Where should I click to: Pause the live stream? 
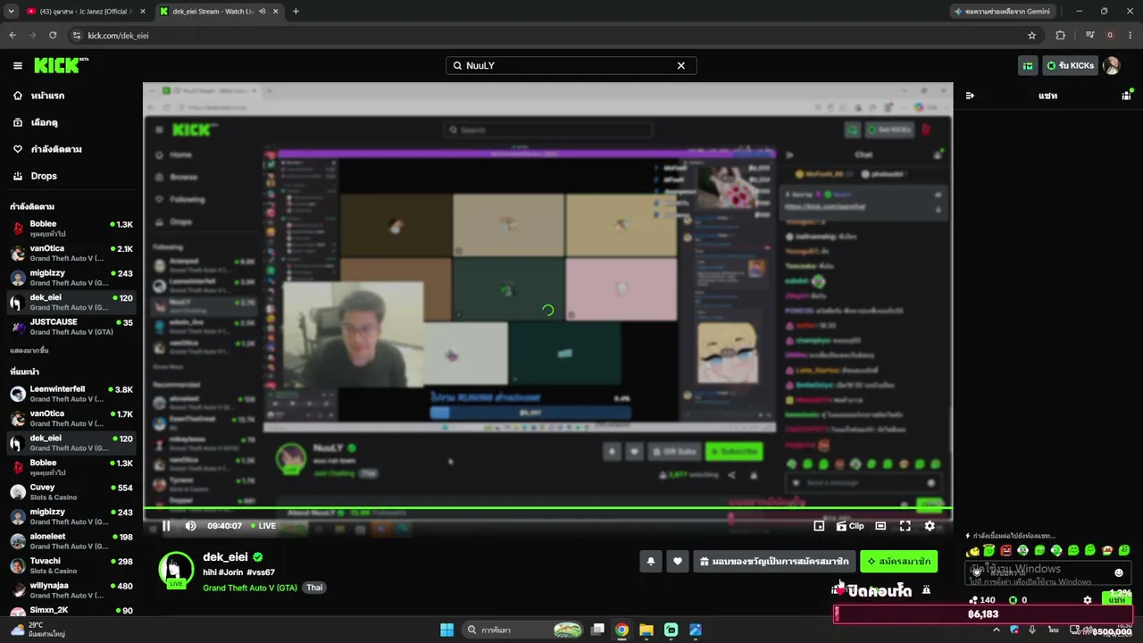click(x=166, y=526)
